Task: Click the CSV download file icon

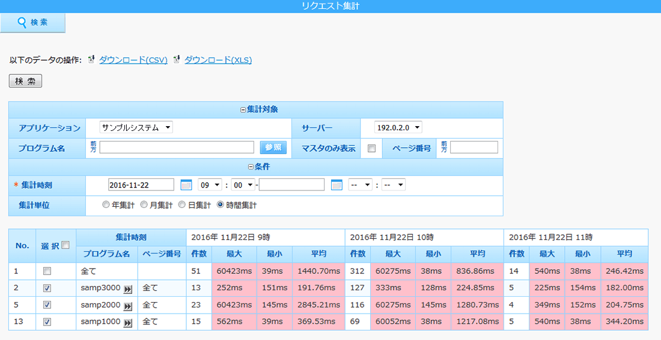Action: [91, 60]
